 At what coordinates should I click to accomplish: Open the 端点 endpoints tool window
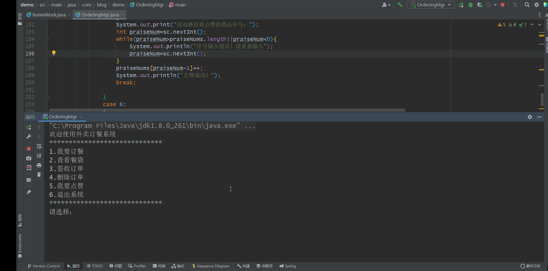178,266
